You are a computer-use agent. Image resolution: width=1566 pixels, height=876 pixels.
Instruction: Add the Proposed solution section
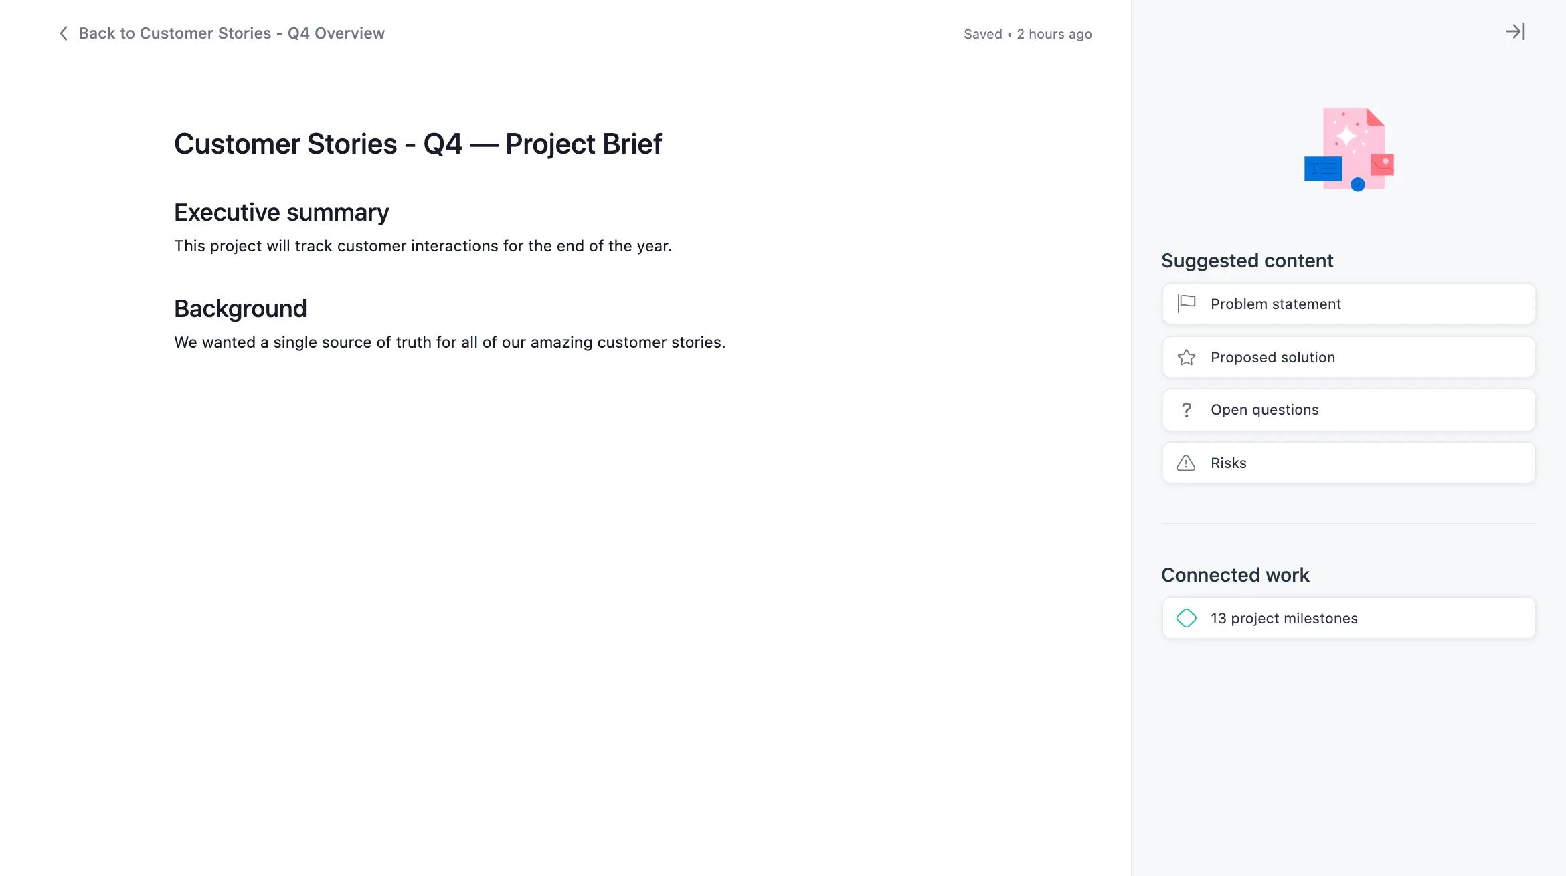click(1347, 357)
